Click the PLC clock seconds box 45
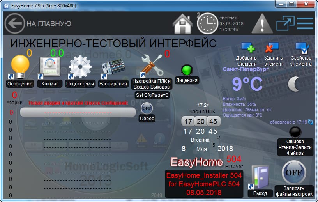The width and height of the screenshot is (318, 202). tap(213, 121)
